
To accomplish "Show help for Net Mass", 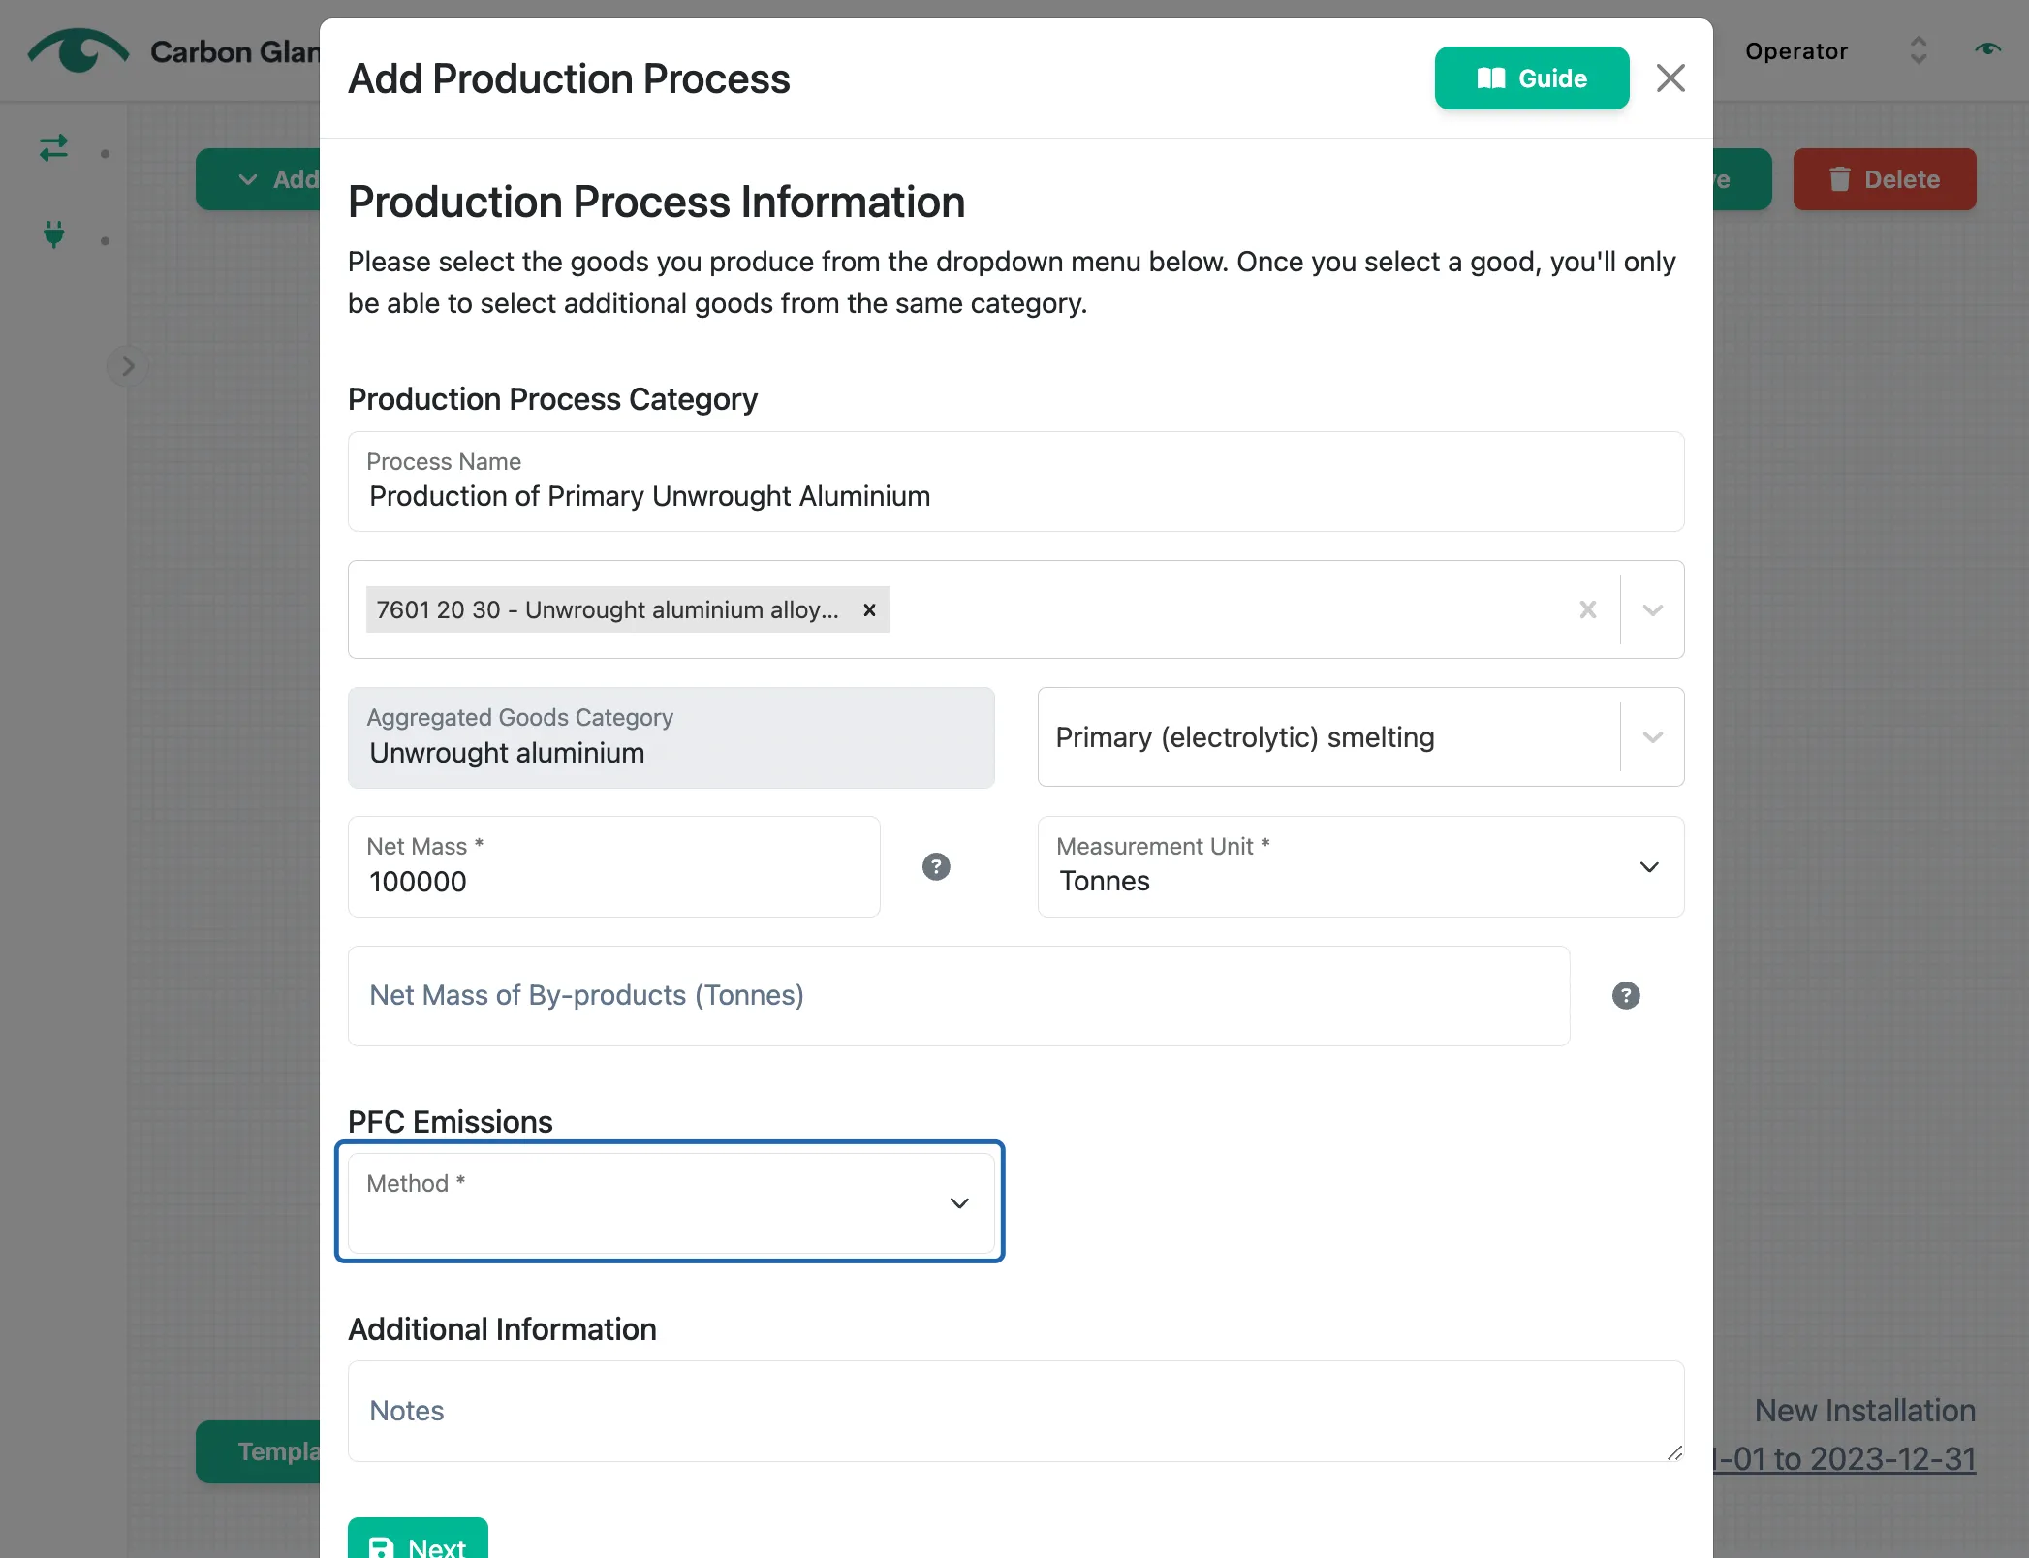I will (x=936, y=867).
